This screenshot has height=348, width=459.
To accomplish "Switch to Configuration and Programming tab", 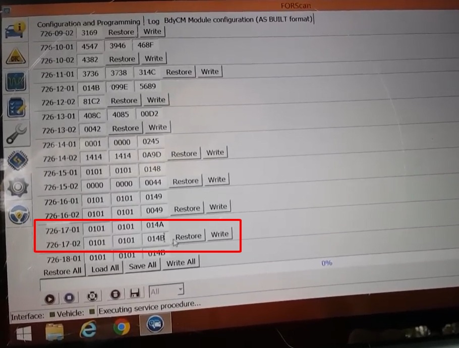I will [x=88, y=23].
